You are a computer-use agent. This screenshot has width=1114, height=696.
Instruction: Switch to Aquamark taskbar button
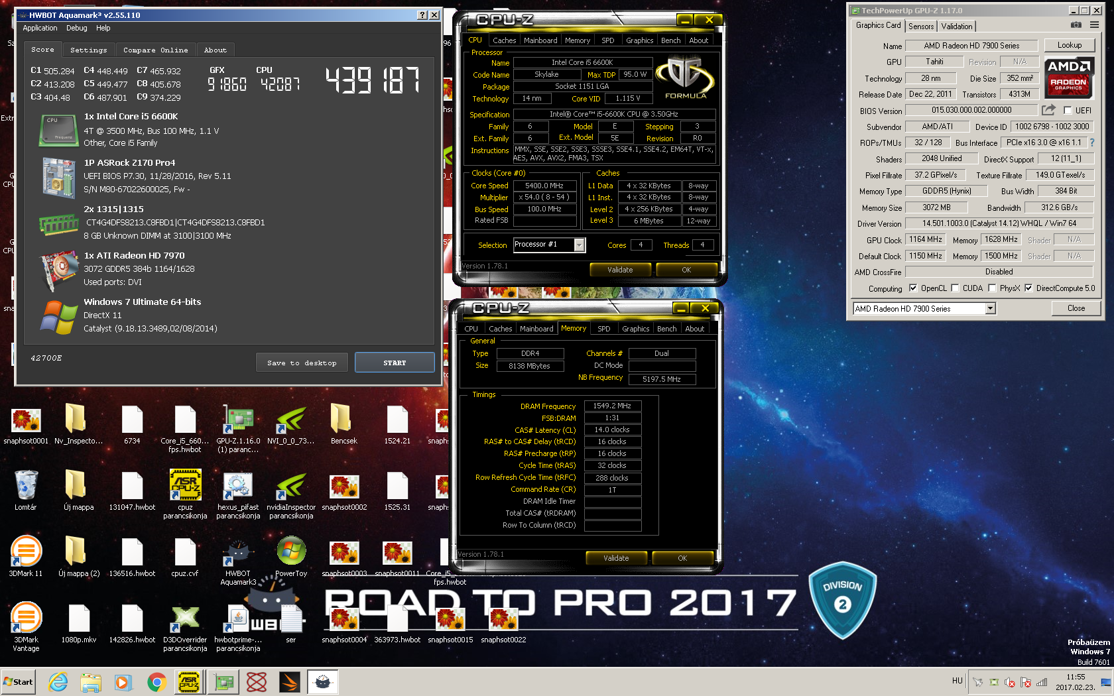pos(322,682)
